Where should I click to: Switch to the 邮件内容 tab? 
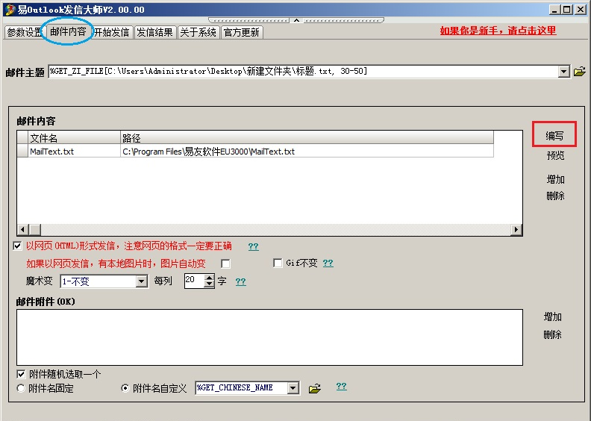point(68,31)
